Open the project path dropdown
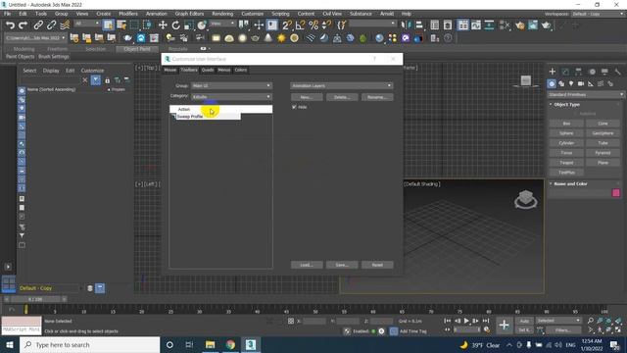This screenshot has width=627, height=353. click(35, 38)
